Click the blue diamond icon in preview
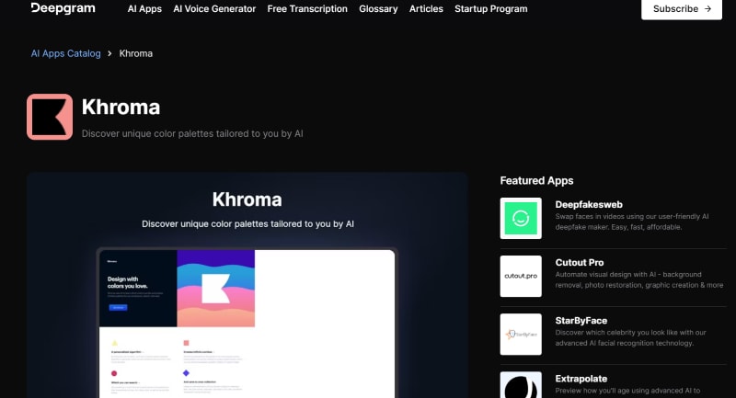The image size is (736, 398). point(186,373)
